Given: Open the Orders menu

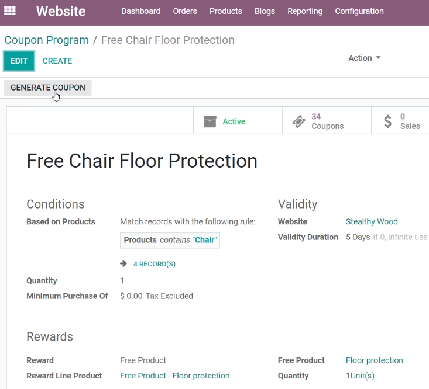Looking at the screenshot, I should (185, 11).
